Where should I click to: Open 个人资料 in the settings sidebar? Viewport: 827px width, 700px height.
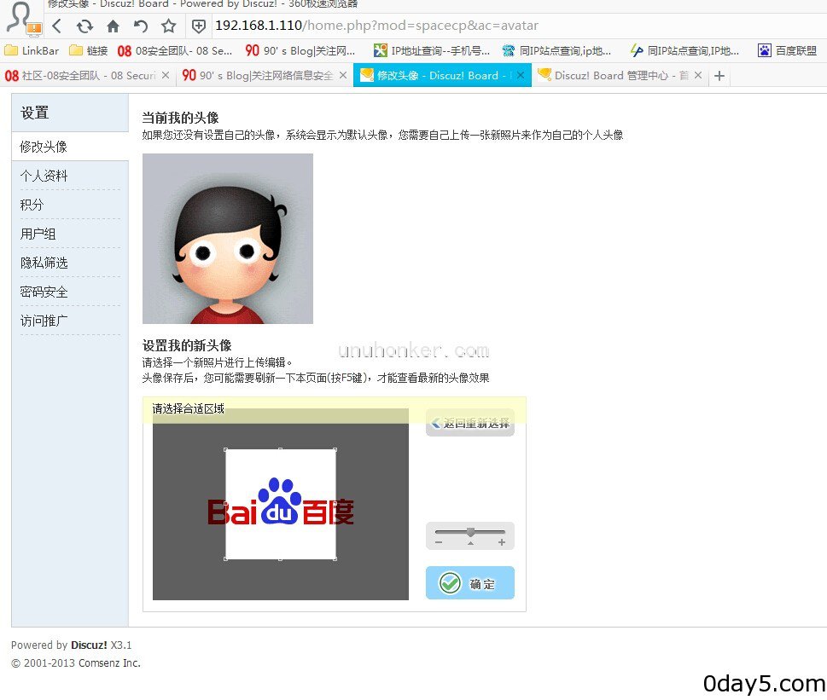click(x=44, y=176)
